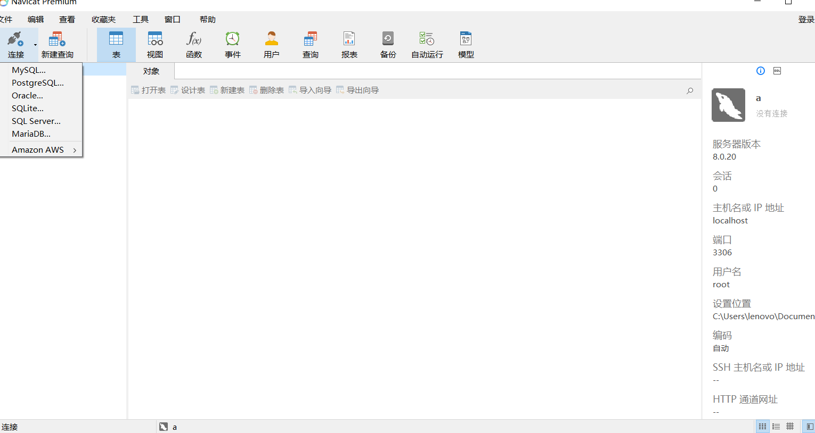Click the search magnifier icon
Image resolution: width=815 pixels, height=433 pixels.
pyautogui.click(x=690, y=90)
